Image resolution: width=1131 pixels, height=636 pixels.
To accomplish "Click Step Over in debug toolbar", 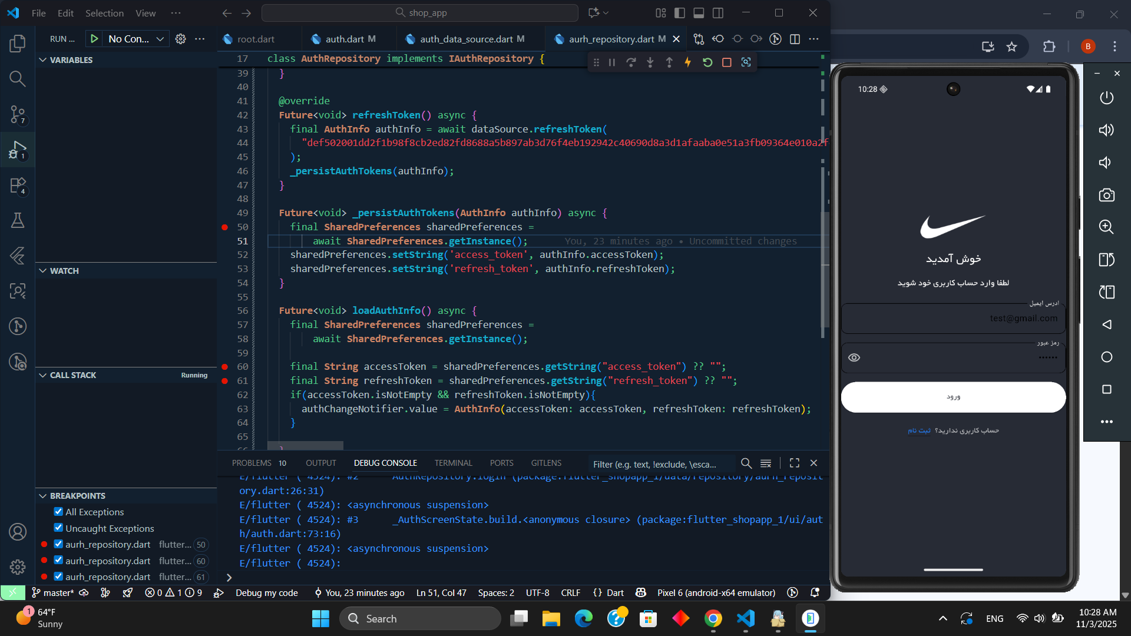I will [631, 62].
